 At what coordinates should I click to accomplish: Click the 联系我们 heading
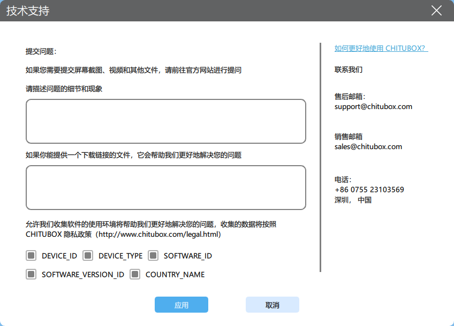[x=349, y=69]
